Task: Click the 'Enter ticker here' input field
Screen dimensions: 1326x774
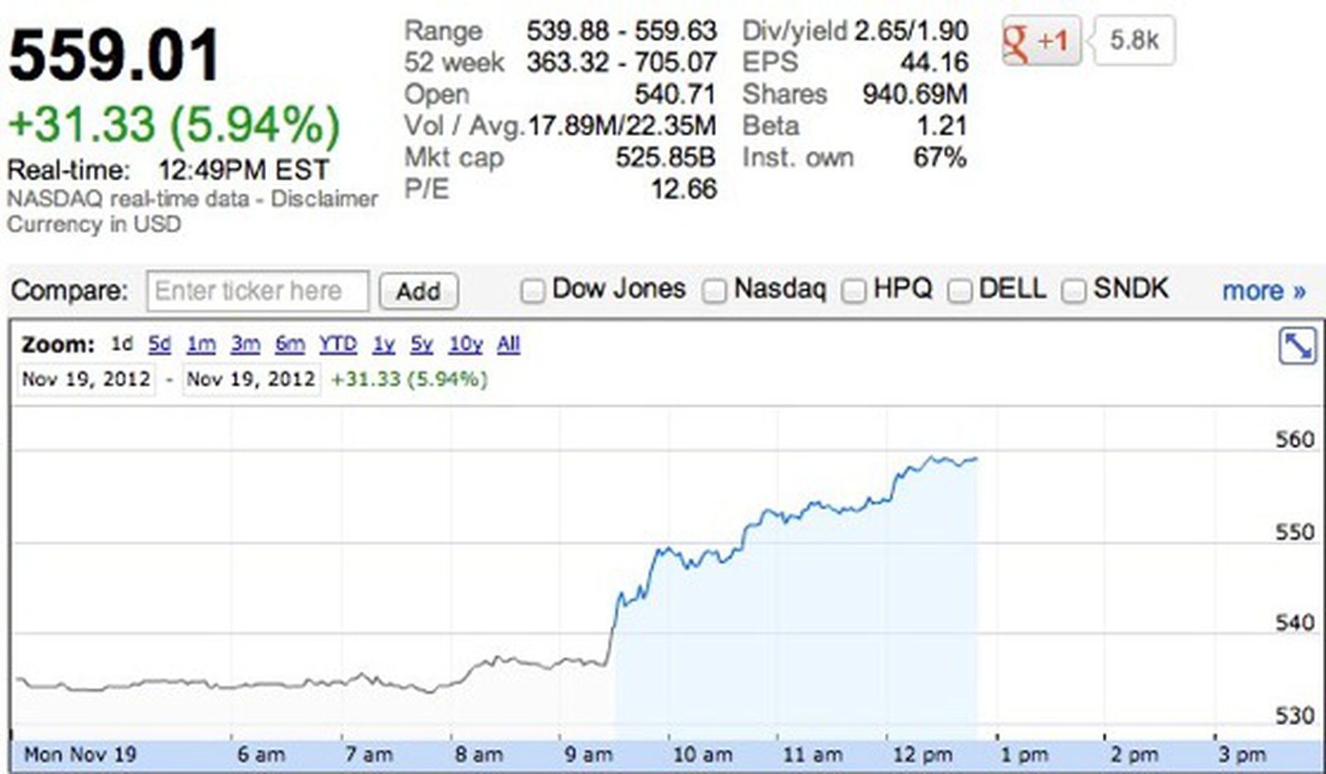Action: (x=258, y=291)
